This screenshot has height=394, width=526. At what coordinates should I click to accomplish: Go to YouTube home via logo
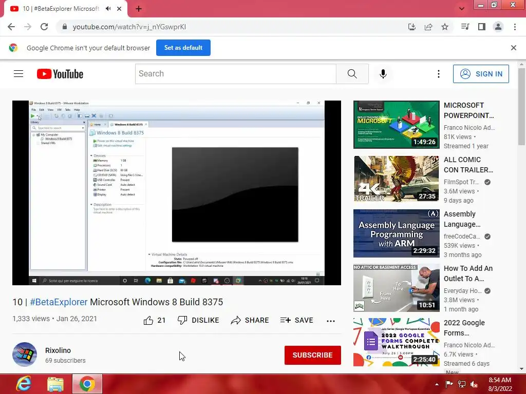coord(60,74)
